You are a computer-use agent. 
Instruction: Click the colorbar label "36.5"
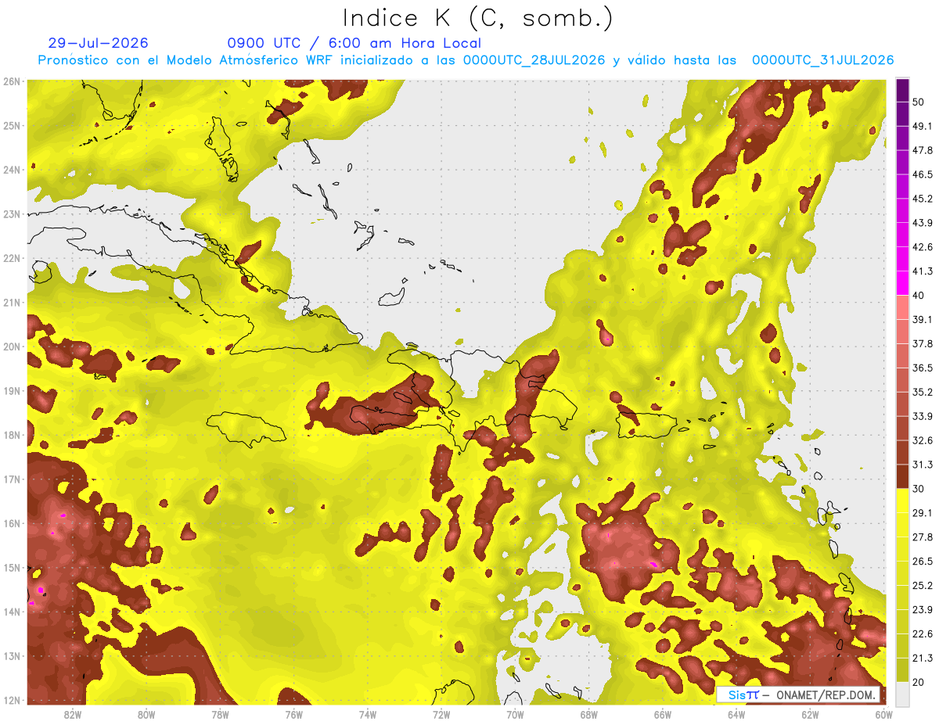(923, 368)
